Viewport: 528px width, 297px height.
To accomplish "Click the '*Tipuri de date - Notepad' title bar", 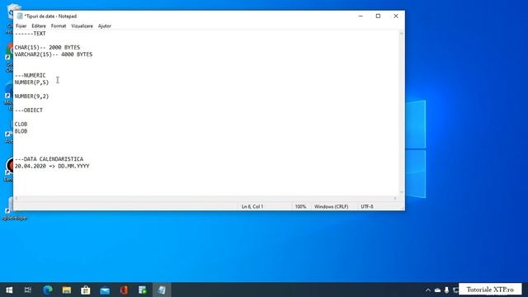I will click(x=50, y=16).
